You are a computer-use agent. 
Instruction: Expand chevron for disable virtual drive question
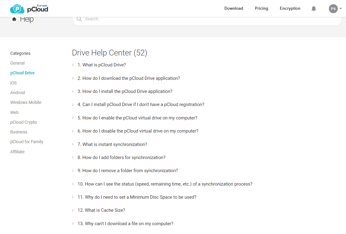coord(73,131)
